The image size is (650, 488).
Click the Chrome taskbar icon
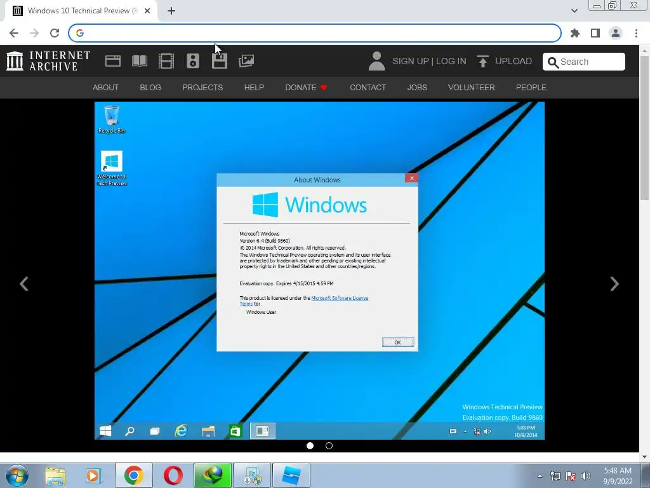pos(133,475)
